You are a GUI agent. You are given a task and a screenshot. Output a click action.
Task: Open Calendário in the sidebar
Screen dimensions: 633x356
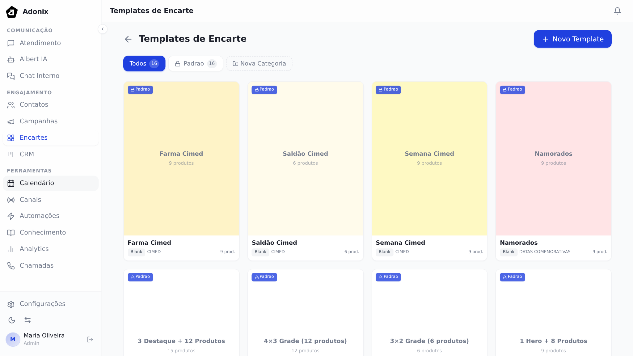tap(37, 183)
